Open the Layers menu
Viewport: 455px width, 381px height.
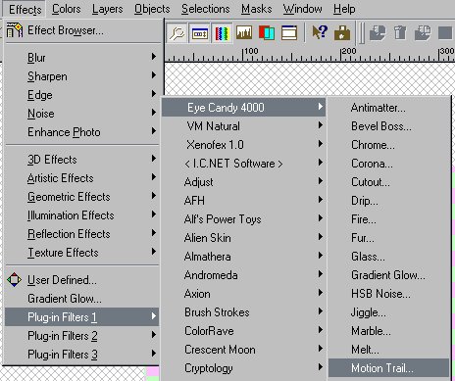[107, 9]
